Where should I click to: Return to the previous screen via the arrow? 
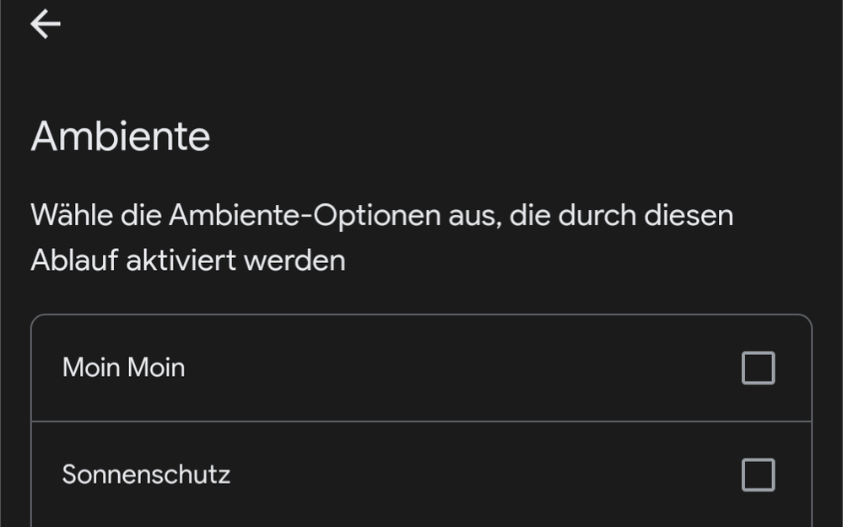(x=45, y=24)
